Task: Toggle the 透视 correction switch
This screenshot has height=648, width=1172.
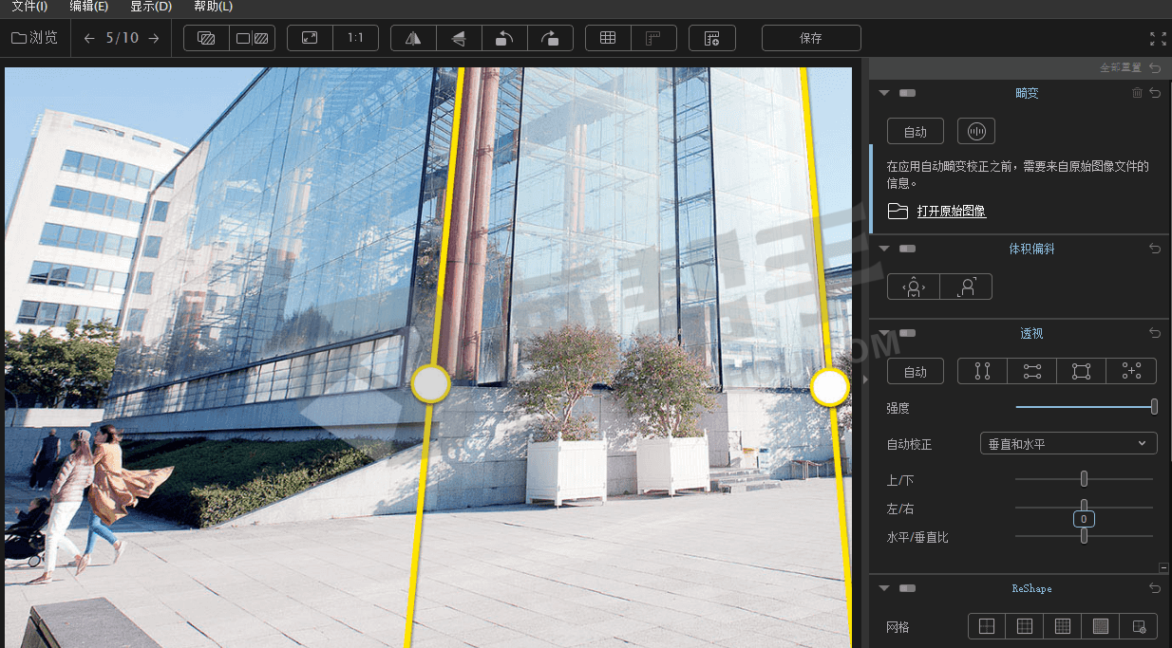Action: coord(907,333)
